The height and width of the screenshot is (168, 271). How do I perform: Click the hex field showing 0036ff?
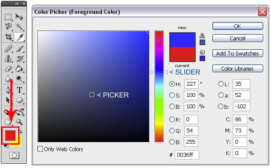click(x=187, y=155)
